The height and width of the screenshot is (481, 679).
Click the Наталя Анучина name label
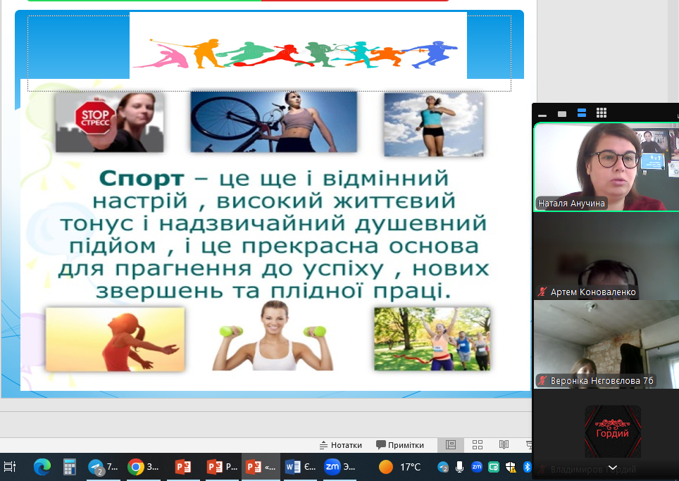click(571, 203)
